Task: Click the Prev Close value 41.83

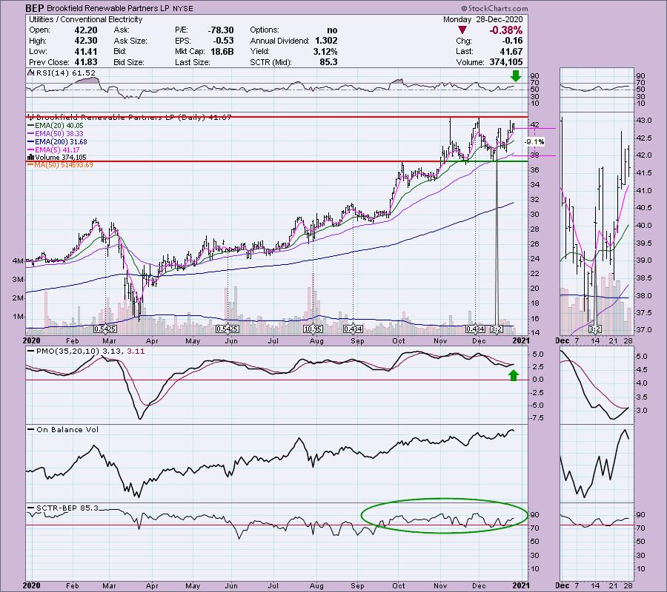Action: (x=85, y=62)
